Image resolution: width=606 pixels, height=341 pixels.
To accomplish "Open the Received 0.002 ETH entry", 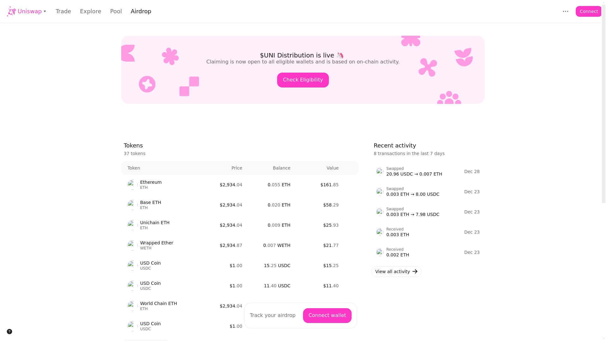I will click(x=428, y=252).
